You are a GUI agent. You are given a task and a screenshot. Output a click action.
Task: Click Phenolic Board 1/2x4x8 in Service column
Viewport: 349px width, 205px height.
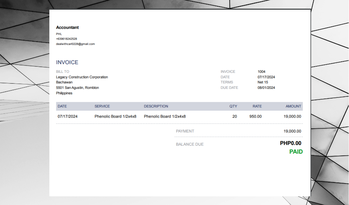click(x=115, y=117)
